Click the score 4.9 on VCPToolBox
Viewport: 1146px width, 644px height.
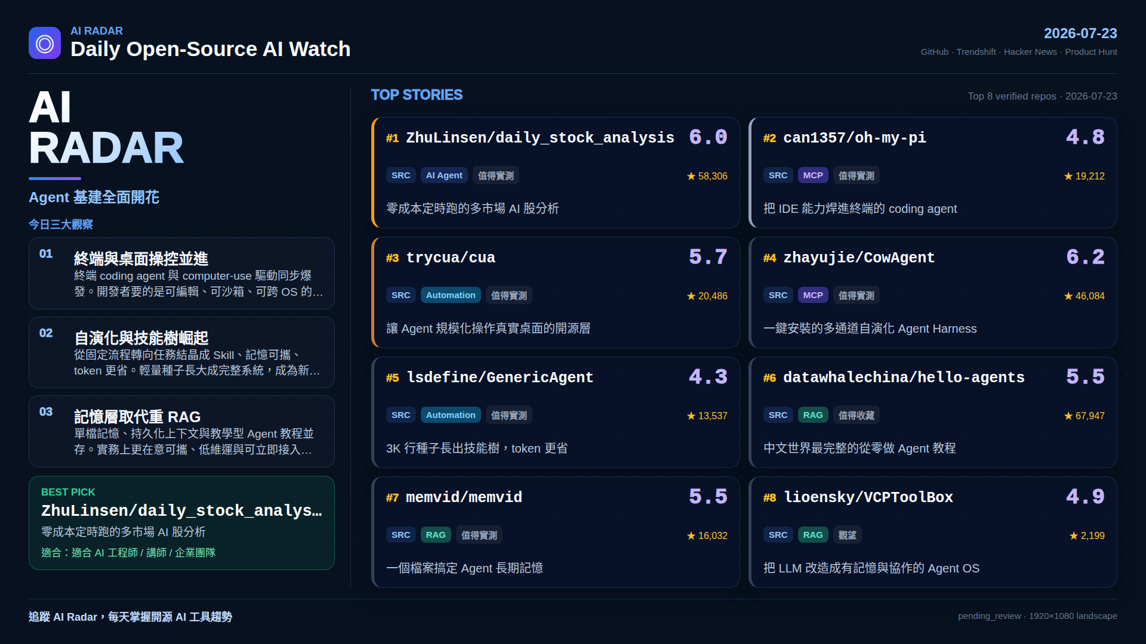(1085, 497)
